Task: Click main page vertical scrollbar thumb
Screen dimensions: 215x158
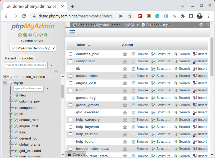Action: [x=212, y=57]
